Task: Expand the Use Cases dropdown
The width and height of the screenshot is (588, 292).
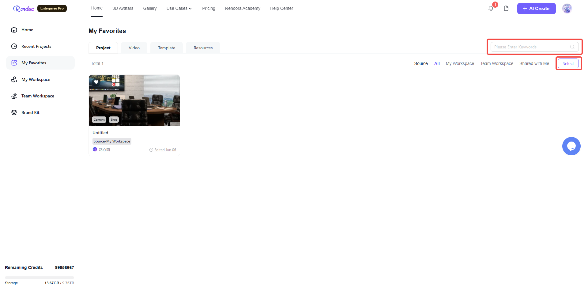Action: (179, 9)
